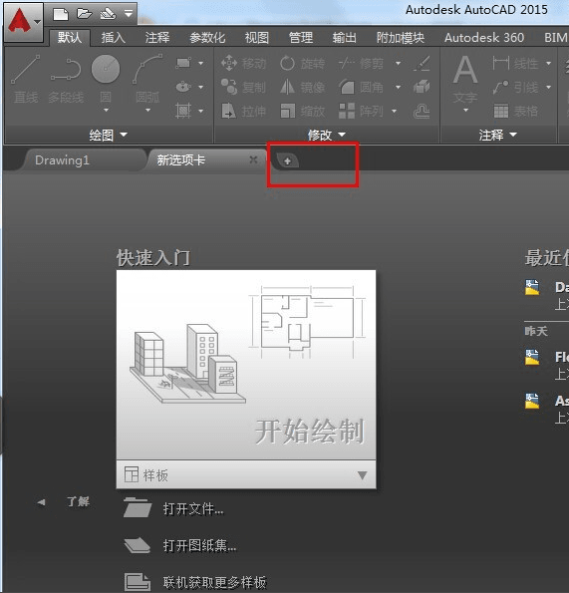This screenshot has height=593, width=569.
Task: Select the Mirror (镜像) tool
Action: pos(302,88)
